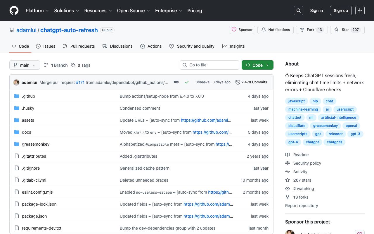374x234 pixels.
Task: Expand commit message ellipsis button
Action: 176,82
